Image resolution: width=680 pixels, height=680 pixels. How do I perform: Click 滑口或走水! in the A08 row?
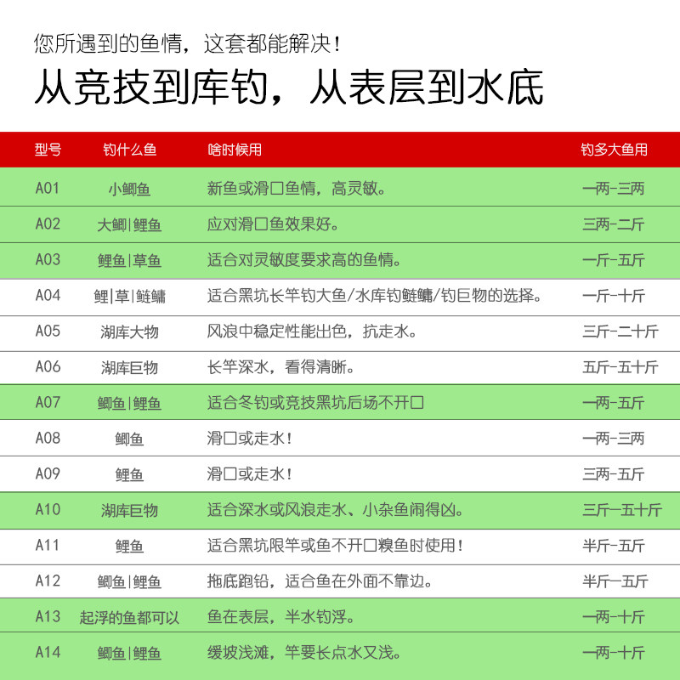pyautogui.click(x=249, y=438)
